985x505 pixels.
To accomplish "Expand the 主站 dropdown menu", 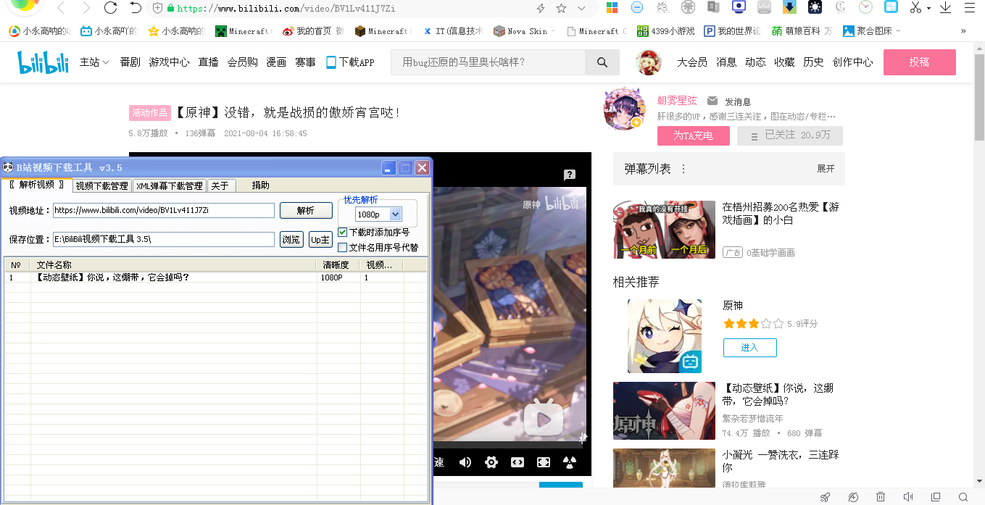I will coord(95,62).
